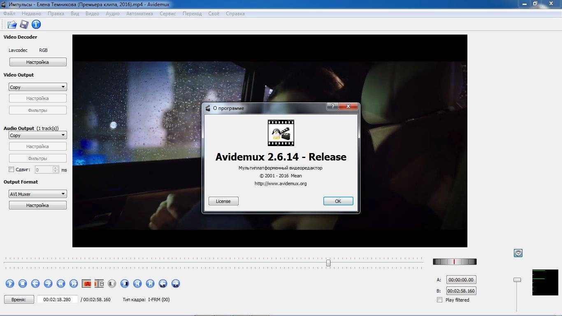Open a video file with folder icon
Viewport: 562px width, 316px height.
pyautogui.click(x=12, y=25)
